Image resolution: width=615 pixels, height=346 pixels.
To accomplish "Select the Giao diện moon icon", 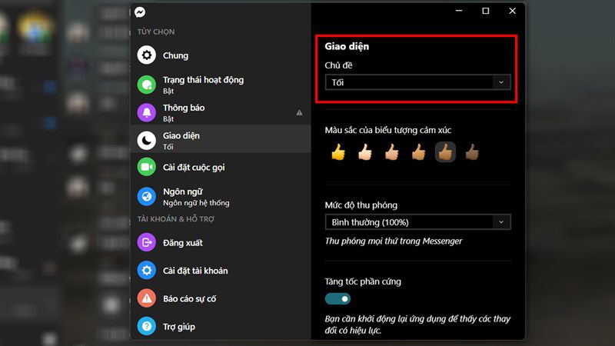I will [x=147, y=141].
